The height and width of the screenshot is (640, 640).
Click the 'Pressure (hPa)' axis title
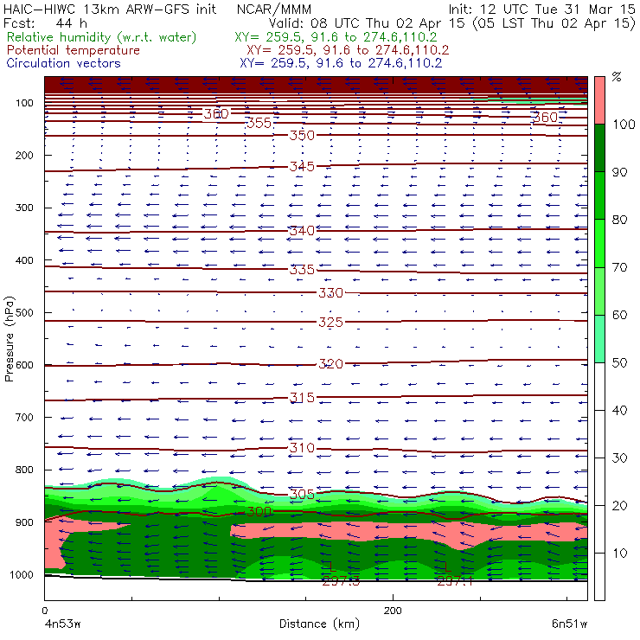pos(10,339)
